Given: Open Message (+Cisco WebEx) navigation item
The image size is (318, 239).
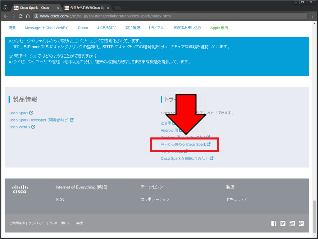Looking at the screenshot, I should click(x=47, y=28).
